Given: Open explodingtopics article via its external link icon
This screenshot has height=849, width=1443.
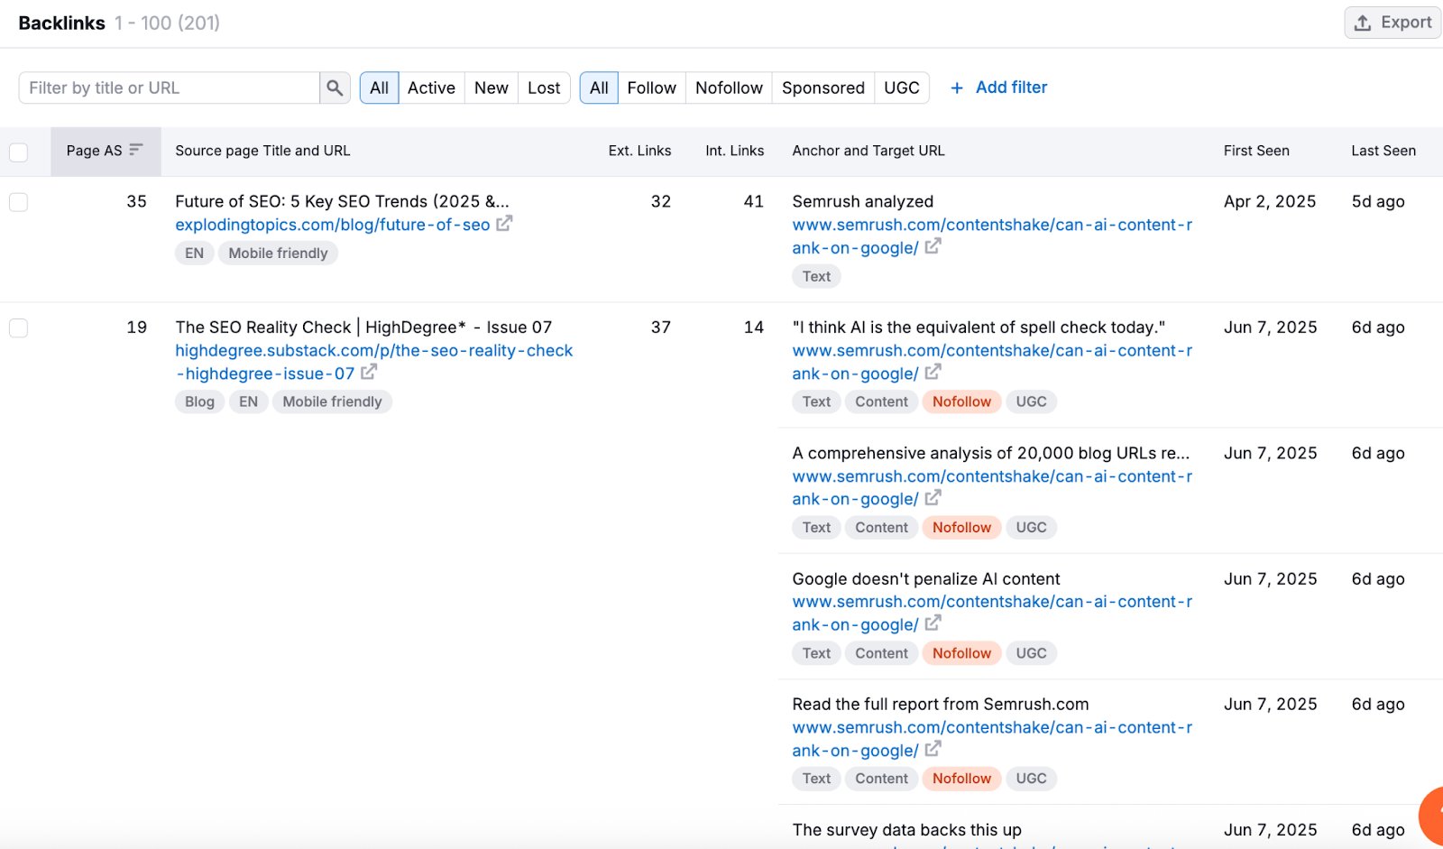Looking at the screenshot, I should [505, 223].
